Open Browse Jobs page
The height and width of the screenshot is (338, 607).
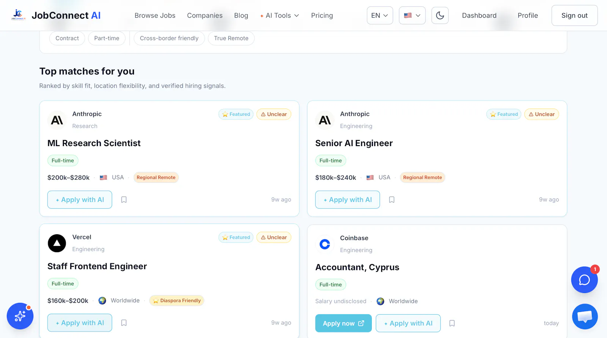tap(155, 16)
